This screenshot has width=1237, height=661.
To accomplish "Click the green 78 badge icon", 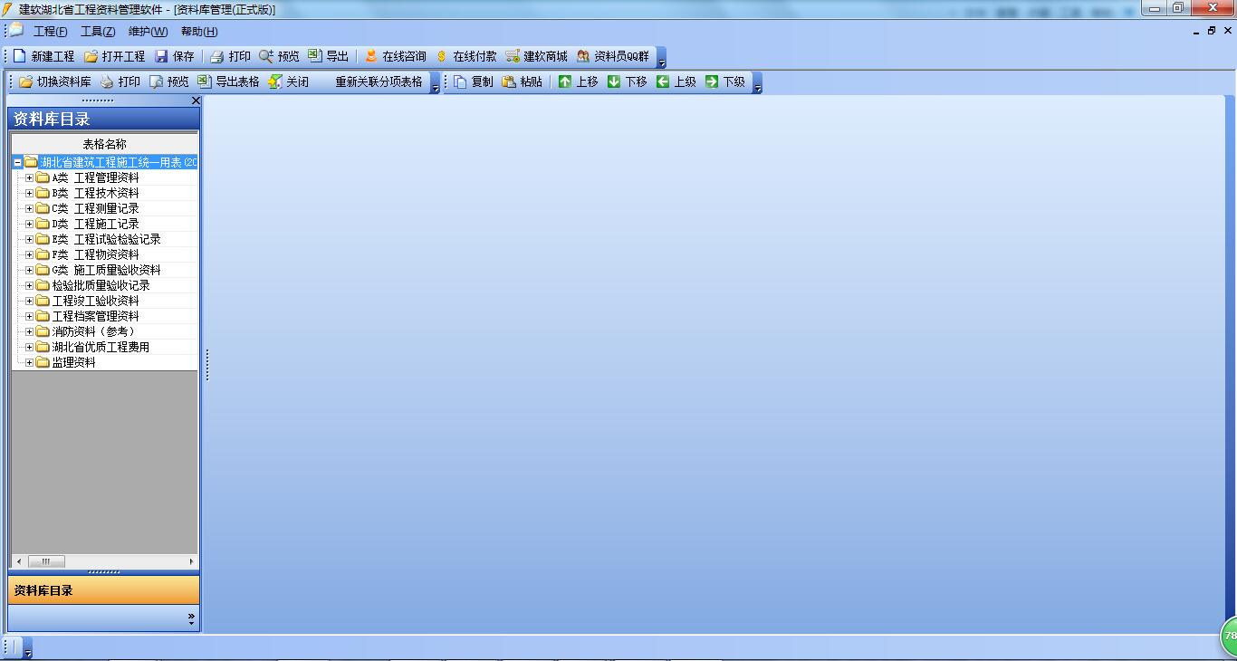I will [1229, 636].
